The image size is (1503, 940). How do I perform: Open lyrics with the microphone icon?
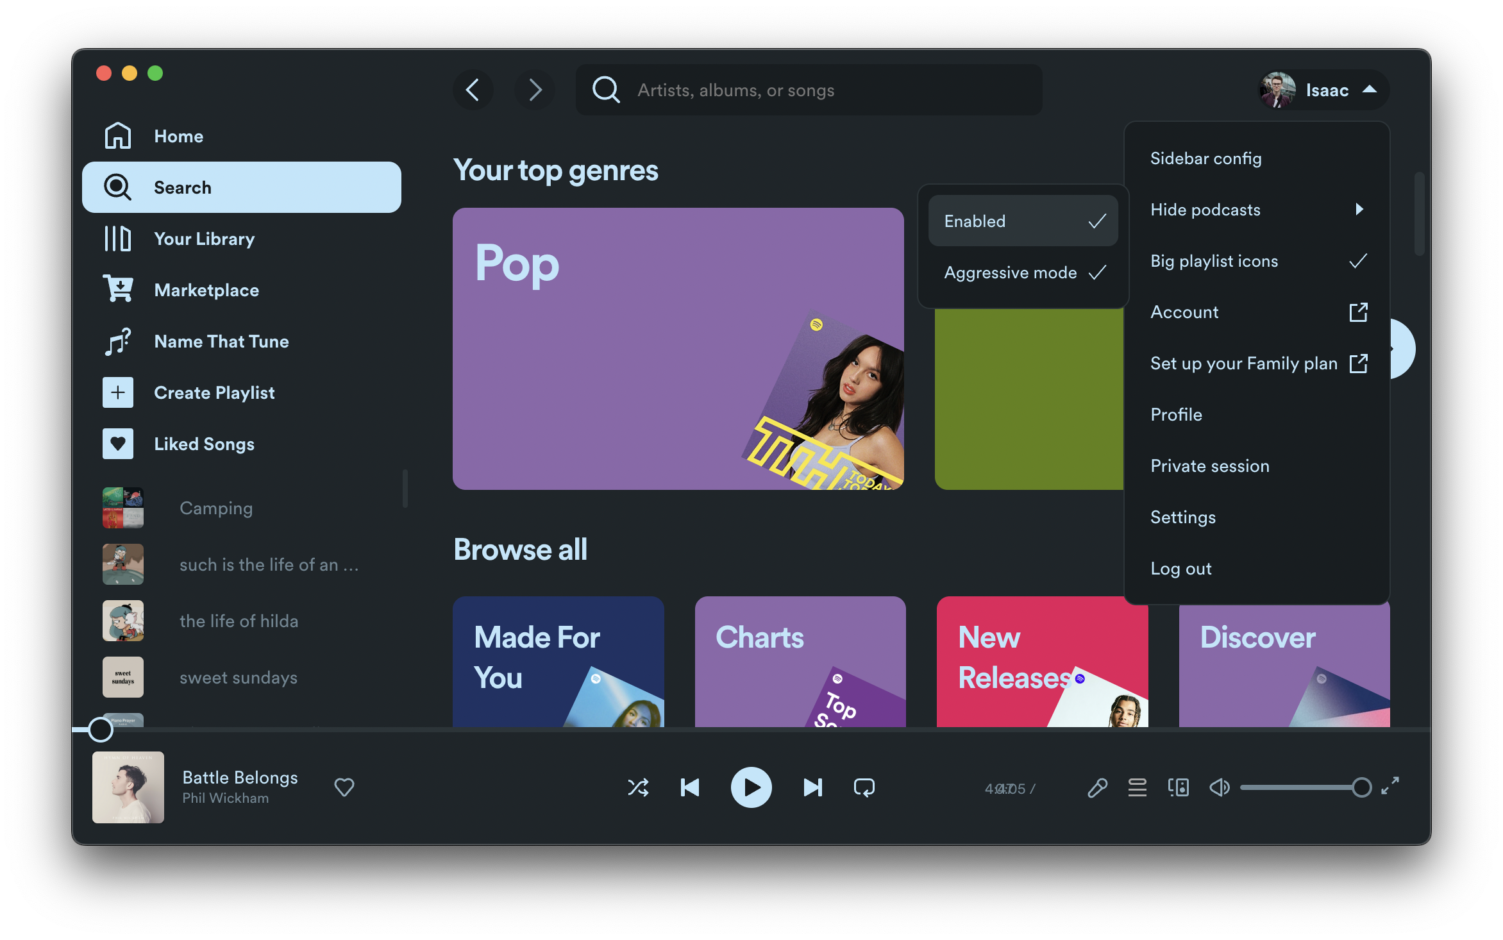(1097, 787)
